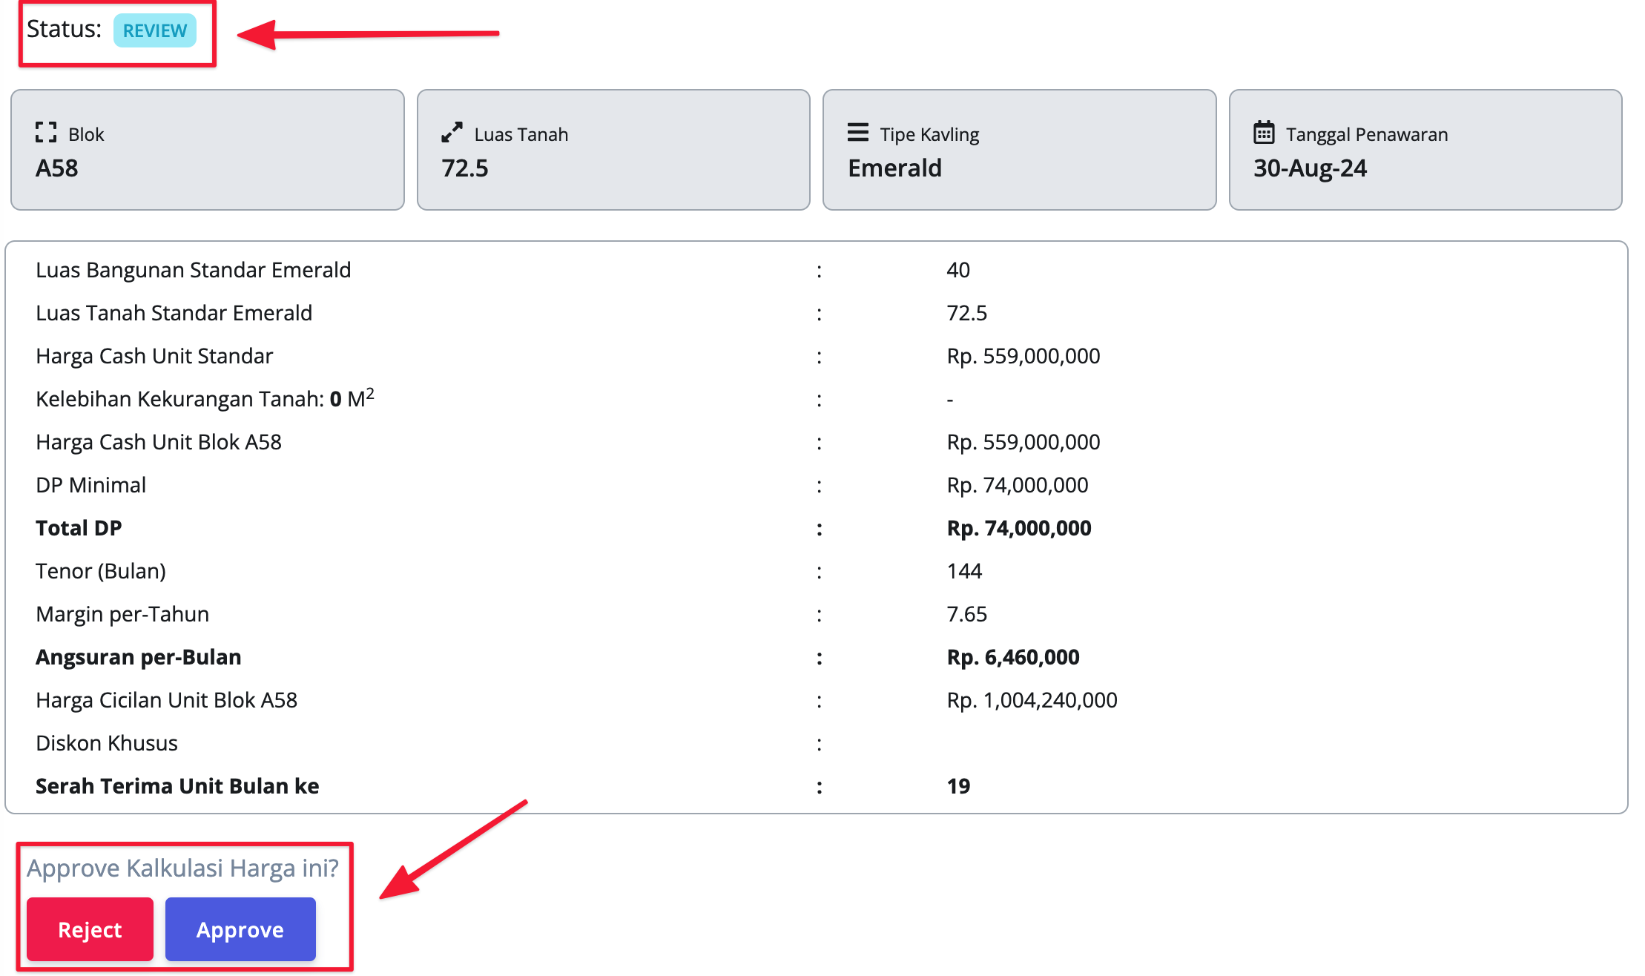Click the Total DP amount Rp. 74,000,000
1645x976 pixels.
pyautogui.click(x=1018, y=528)
